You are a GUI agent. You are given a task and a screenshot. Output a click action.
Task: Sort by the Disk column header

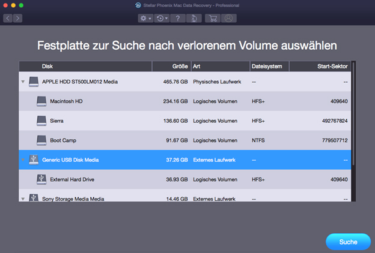pos(85,67)
